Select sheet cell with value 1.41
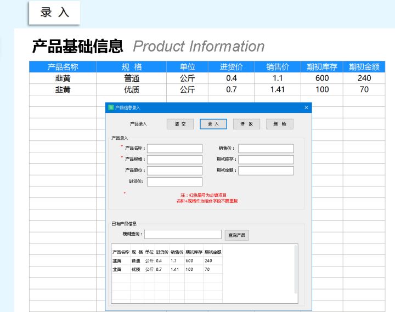Screen dimensions: 395x312 pos(278,89)
